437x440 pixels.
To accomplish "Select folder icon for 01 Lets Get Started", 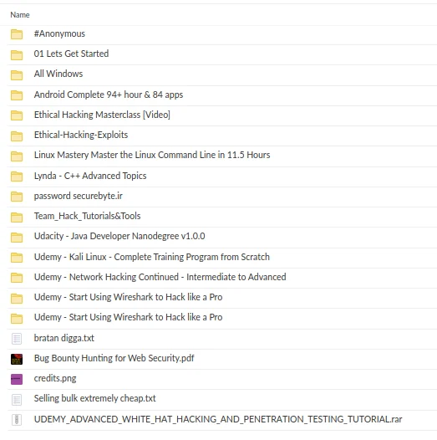I will (17, 54).
